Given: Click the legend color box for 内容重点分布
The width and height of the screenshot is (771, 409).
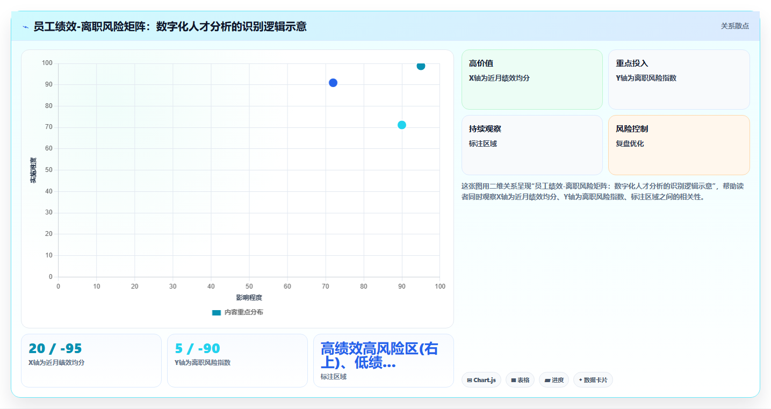Looking at the screenshot, I should (x=216, y=312).
